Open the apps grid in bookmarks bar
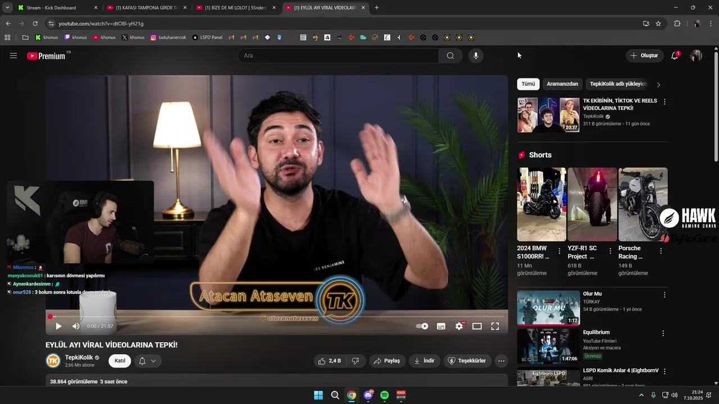The width and height of the screenshot is (719, 404). [x=7, y=38]
